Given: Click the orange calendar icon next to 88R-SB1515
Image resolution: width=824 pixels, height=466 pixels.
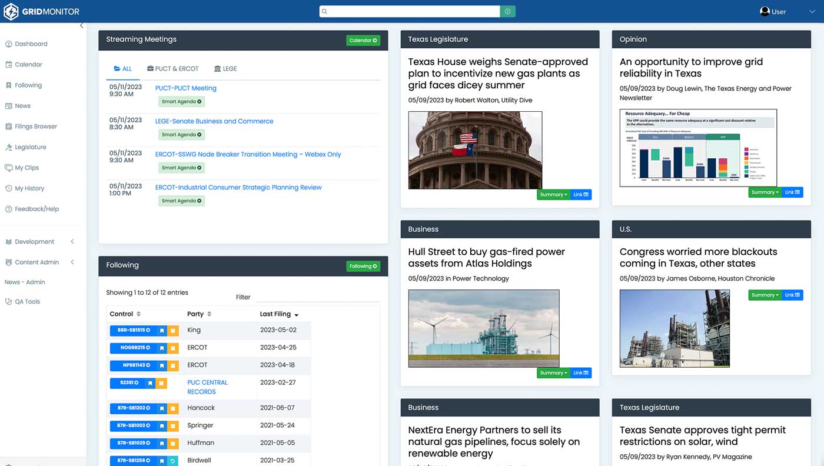Looking at the screenshot, I should click(172, 331).
